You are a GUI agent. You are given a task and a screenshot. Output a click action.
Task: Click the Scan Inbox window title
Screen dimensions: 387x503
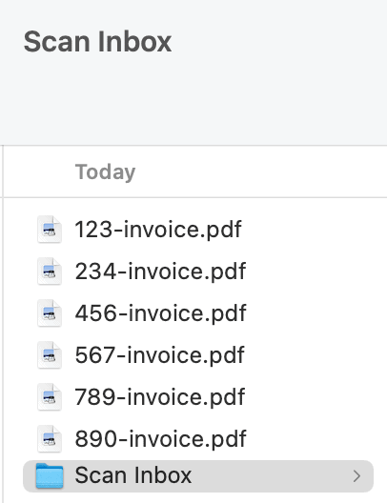tap(98, 41)
